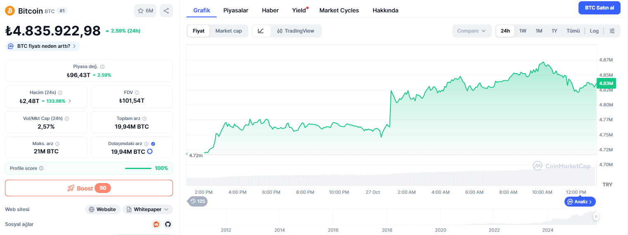Click the Hacim volume change arrow
Screen dimensions: 628x235
click(x=69, y=101)
